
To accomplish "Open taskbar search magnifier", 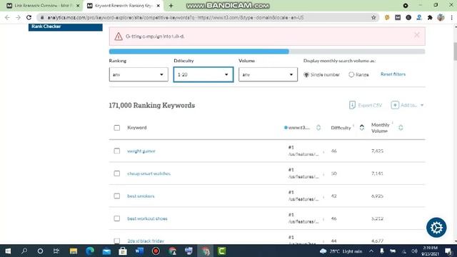I will [24, 251].
